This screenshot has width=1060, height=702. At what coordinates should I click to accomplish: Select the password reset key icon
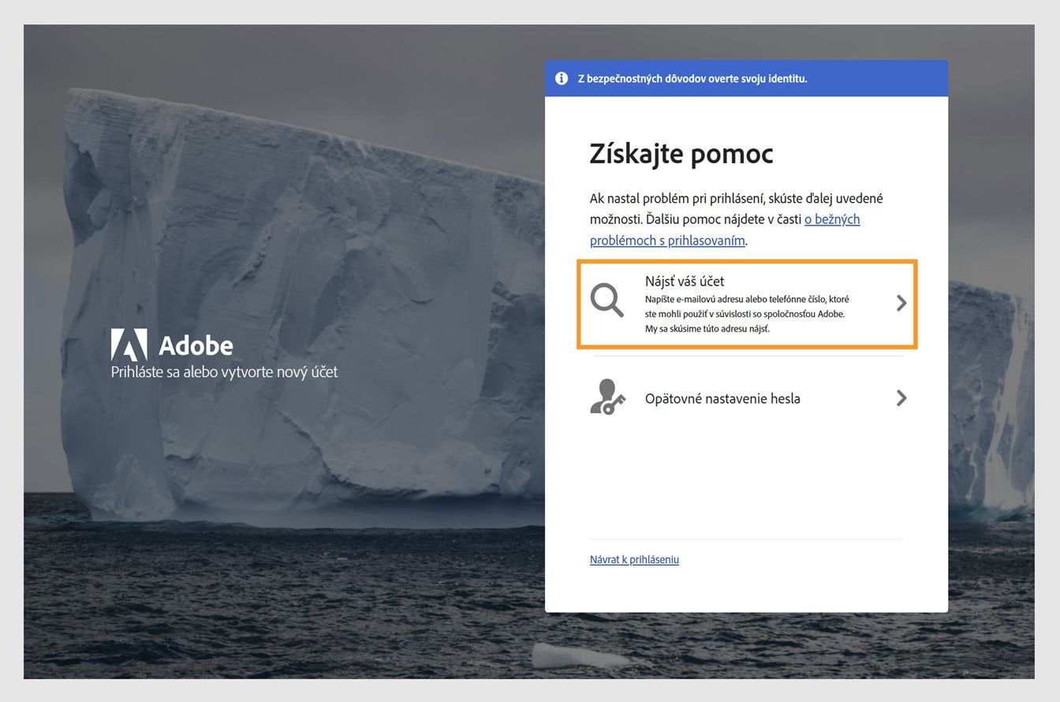point(607,398)
